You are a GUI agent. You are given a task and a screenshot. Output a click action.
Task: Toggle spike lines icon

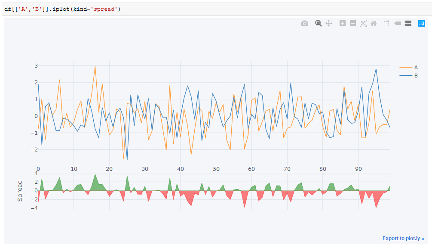pyautogui.click(x=387, y=23)
